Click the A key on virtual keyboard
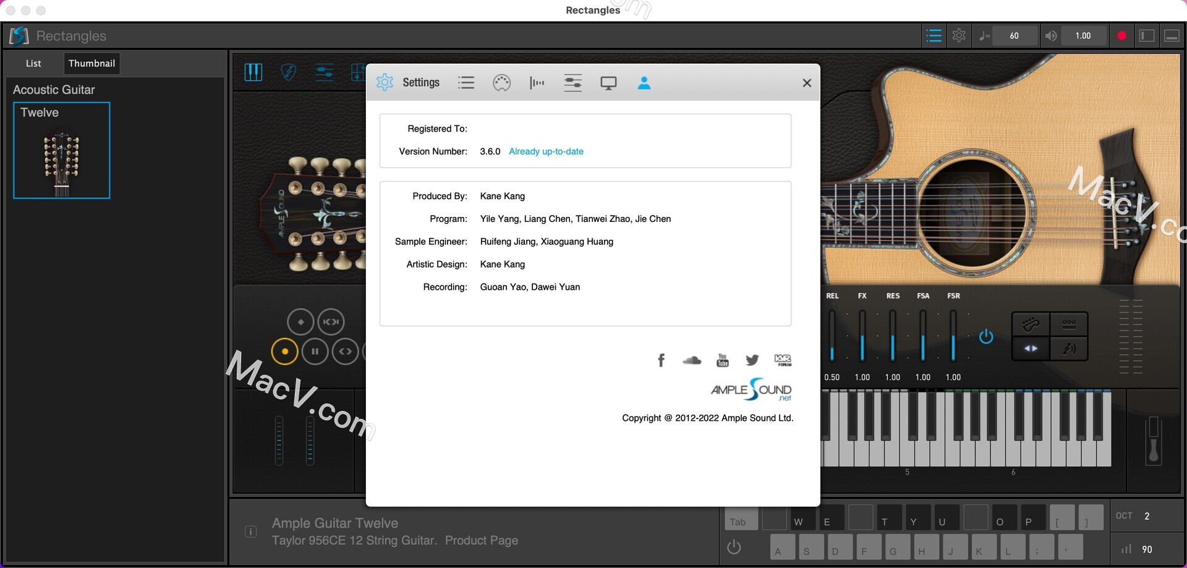1187x568 pixels. click(x=782, y=547)
